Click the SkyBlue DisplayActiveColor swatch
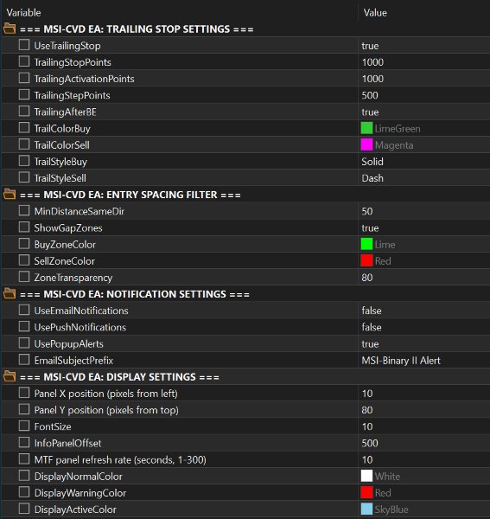The width and height of the screenshot is (490, 519). pos(366,509)
